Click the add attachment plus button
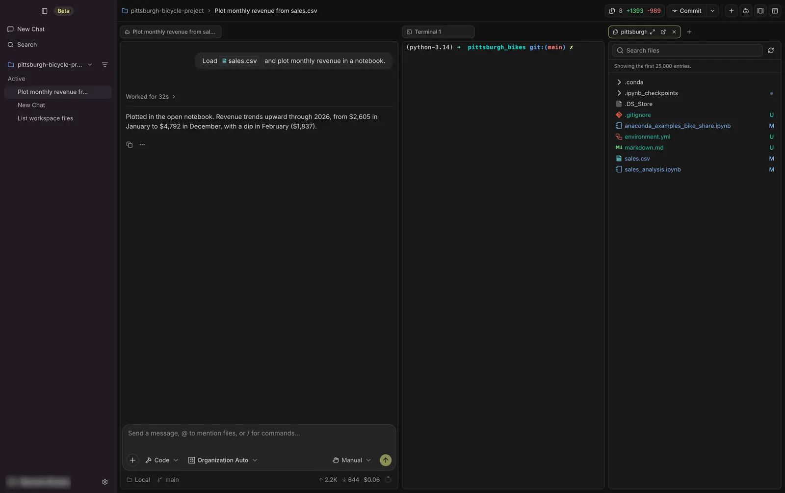Viewport: 785px width, 493px height. (132, 460)
